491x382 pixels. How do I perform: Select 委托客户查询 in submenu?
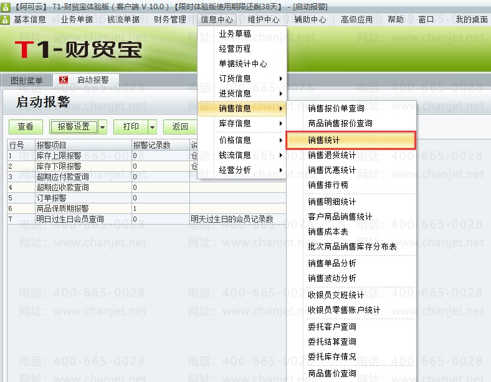point(351,327)
